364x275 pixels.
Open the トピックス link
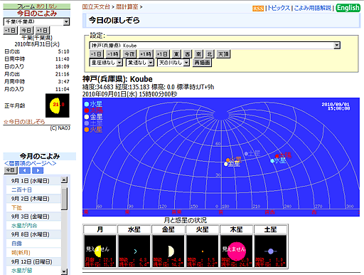point(279,8)
